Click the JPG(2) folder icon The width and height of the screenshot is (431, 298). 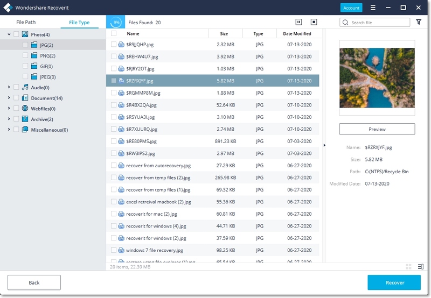click(34, 45)
